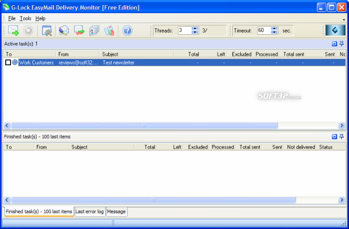This screenshot has height=229, width=349.
Task: Click the grayed-out stop button in toolbar
Action: pyautogui.click(x=28, y=30)
